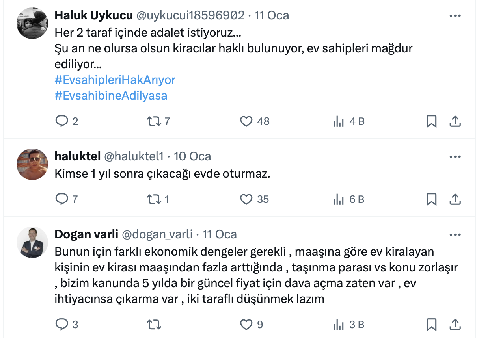This screenshot has width=477, height=338.
Task: Open more options on haluktel's tweet
Action: [455, 156]
